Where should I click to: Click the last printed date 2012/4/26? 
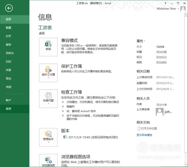165,89
